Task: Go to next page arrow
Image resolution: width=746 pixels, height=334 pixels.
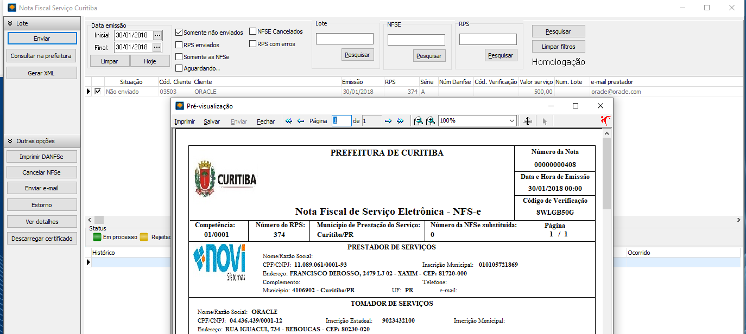Action: point(388,121)
